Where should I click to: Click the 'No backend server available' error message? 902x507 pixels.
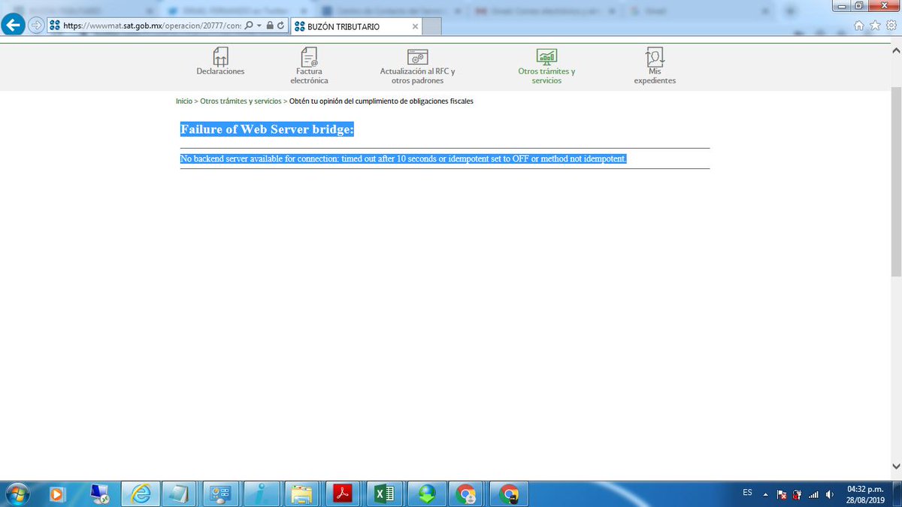tap(404, 159)
